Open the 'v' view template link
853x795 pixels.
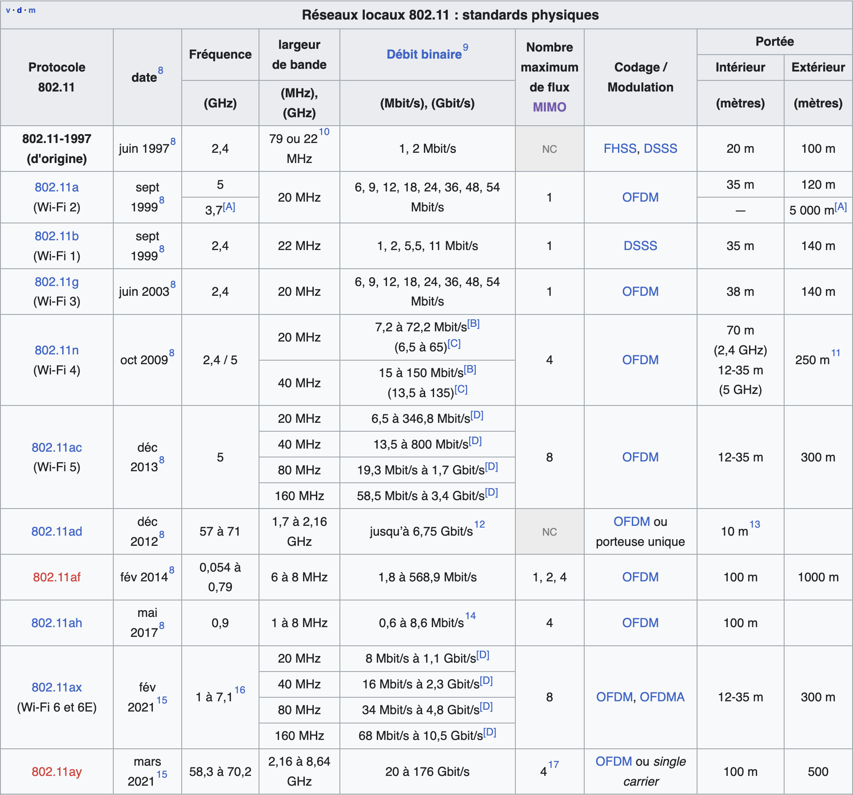coord(8,10)
